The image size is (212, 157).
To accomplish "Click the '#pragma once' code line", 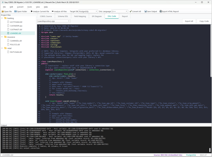I will (x=47, y=32).
